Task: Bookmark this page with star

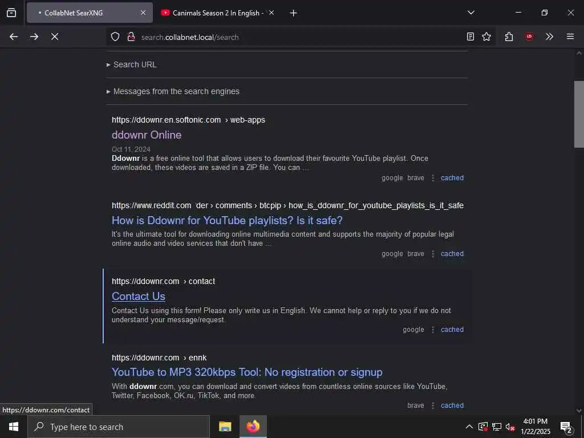Action: [486, 36]
